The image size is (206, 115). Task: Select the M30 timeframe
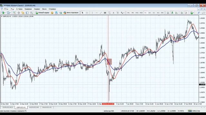point(141,13)
